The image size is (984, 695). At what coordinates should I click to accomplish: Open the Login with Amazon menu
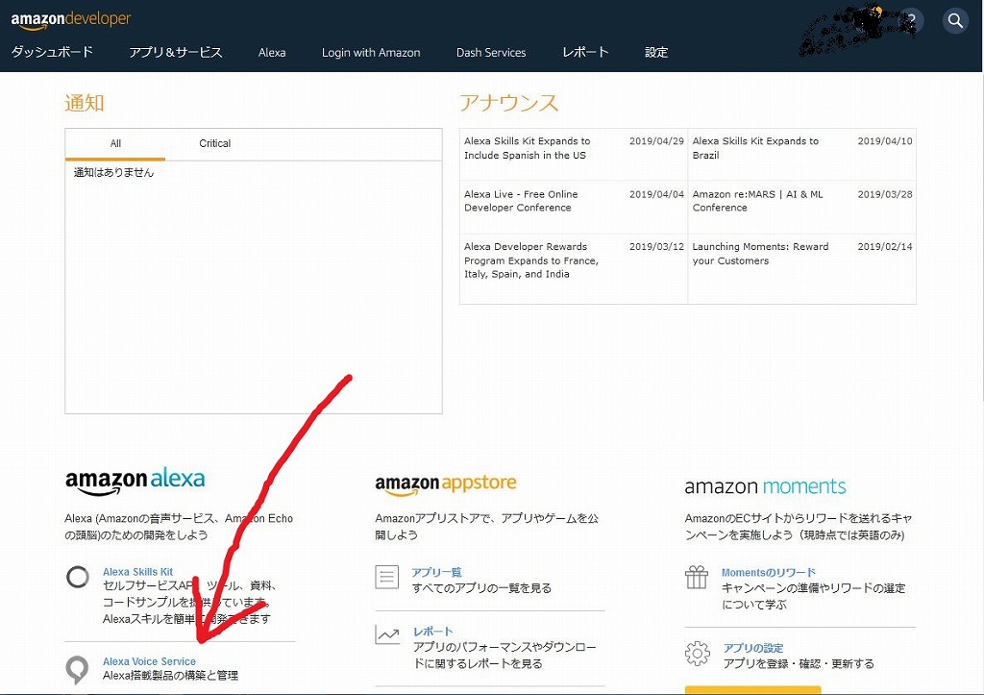[x=371, y=53]
